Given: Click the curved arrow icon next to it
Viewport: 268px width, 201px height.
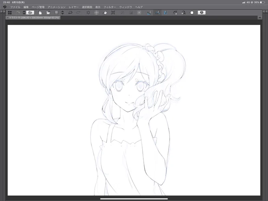Looking at the screenshot, I should 183,13.
